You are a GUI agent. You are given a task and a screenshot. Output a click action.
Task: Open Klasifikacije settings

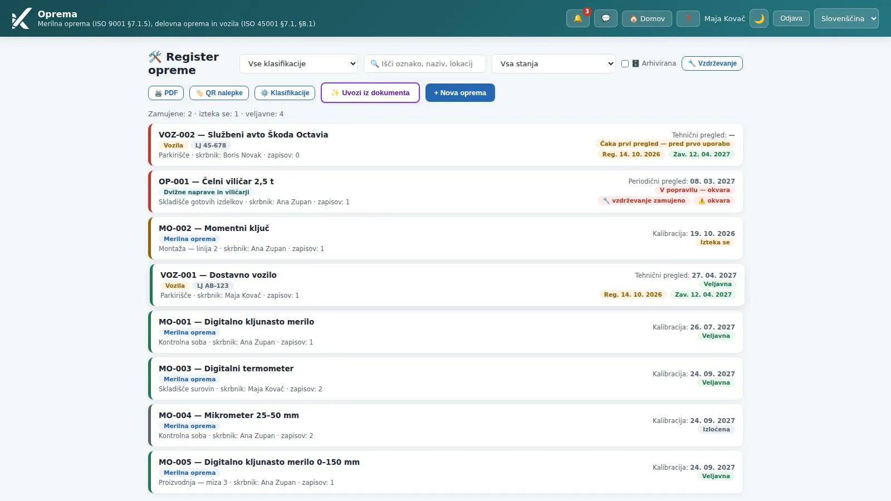coord(285,93)
